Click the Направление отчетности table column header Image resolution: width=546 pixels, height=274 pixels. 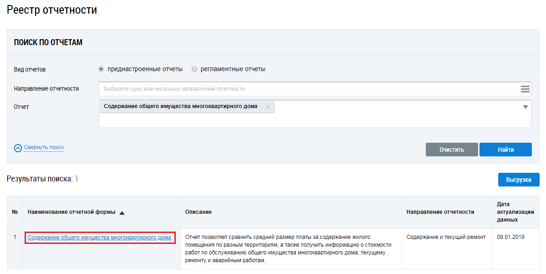tap(440, 212)
